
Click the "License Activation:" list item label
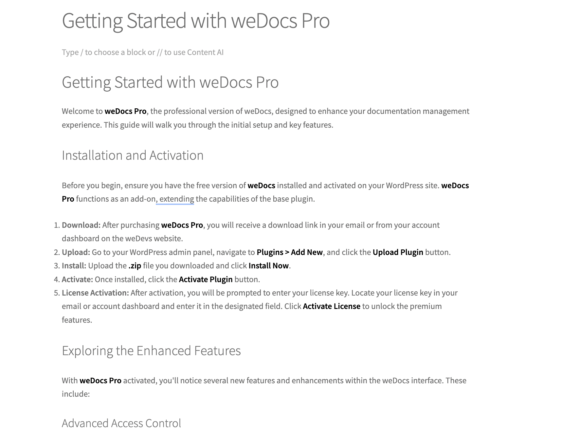[x=95, y=293]
